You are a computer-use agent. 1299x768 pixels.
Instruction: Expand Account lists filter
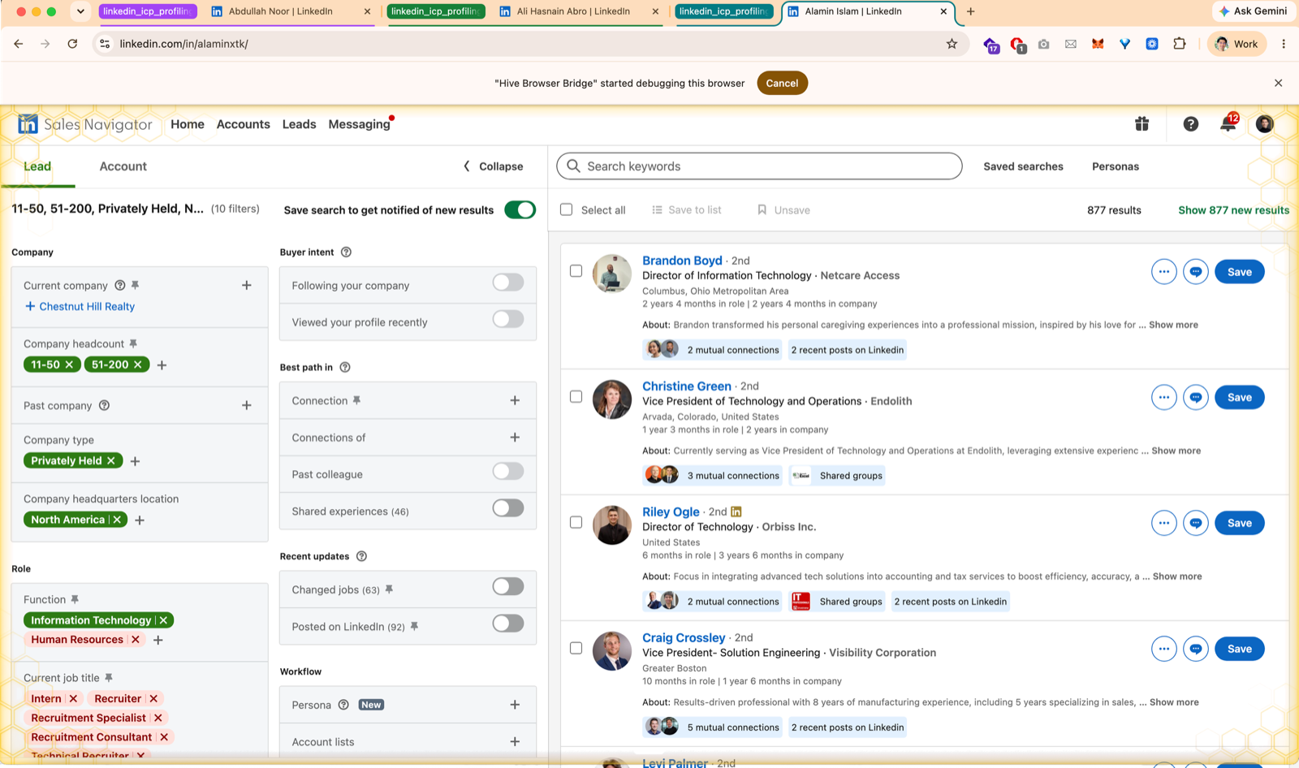[x=515, y=742]
